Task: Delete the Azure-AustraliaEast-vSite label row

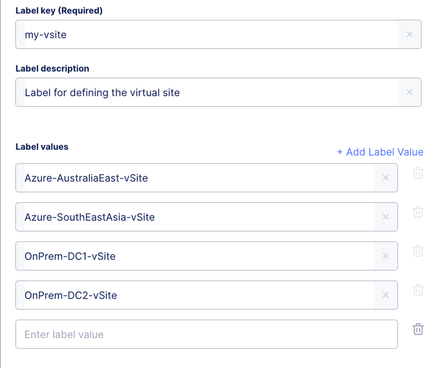Action: tap(418, 173)
